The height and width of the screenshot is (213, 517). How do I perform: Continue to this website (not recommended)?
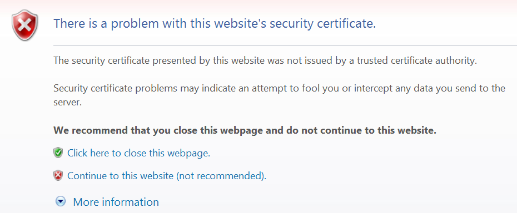coord(167,176)
